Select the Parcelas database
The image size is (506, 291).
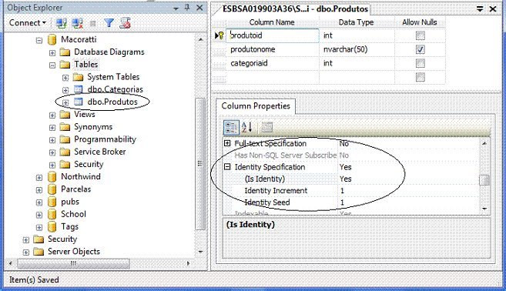pos(75,189)
